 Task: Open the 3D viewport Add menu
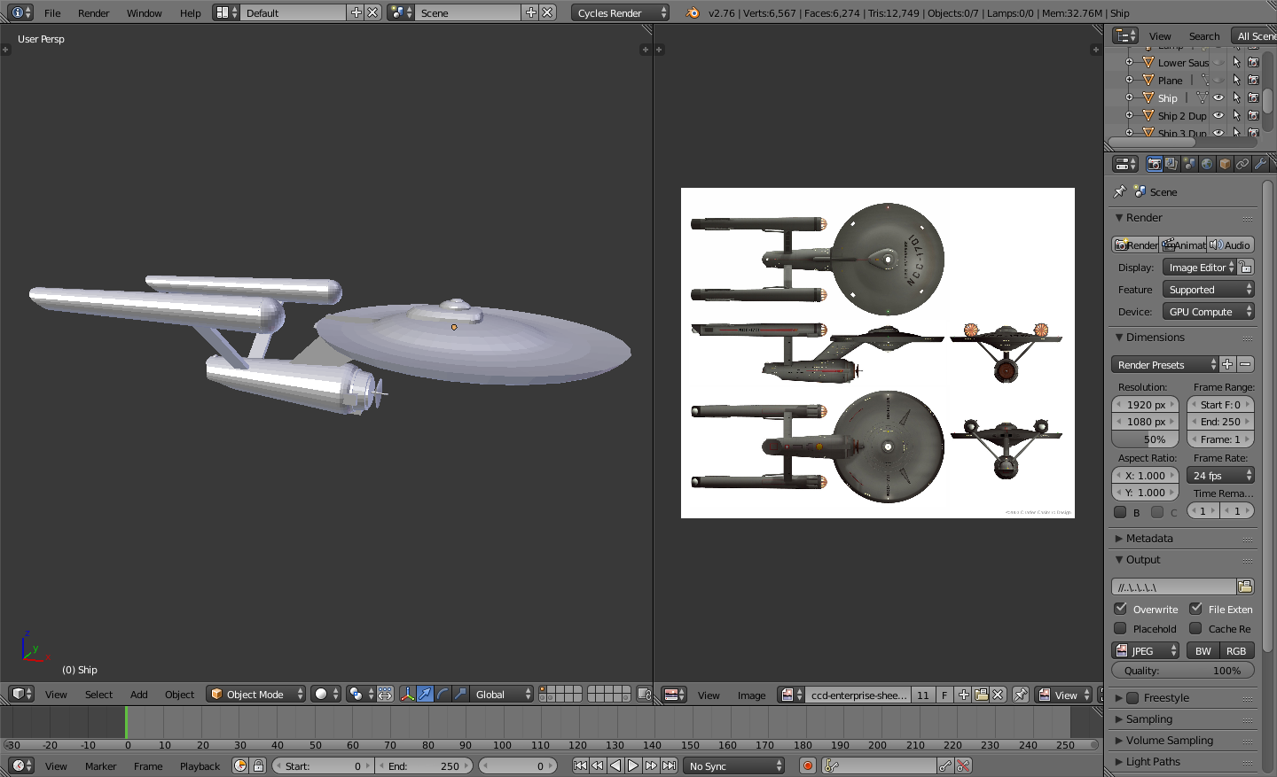[x=139, y=694]
